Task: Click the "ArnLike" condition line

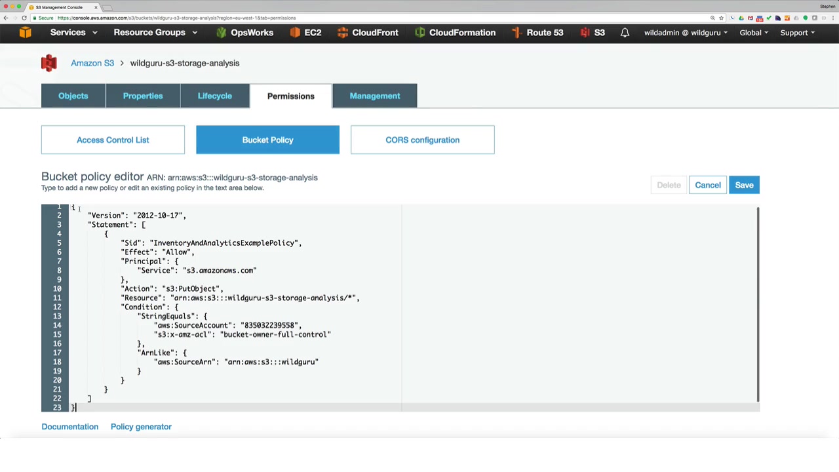Action: pyautogui.click(x=162, y=353)
